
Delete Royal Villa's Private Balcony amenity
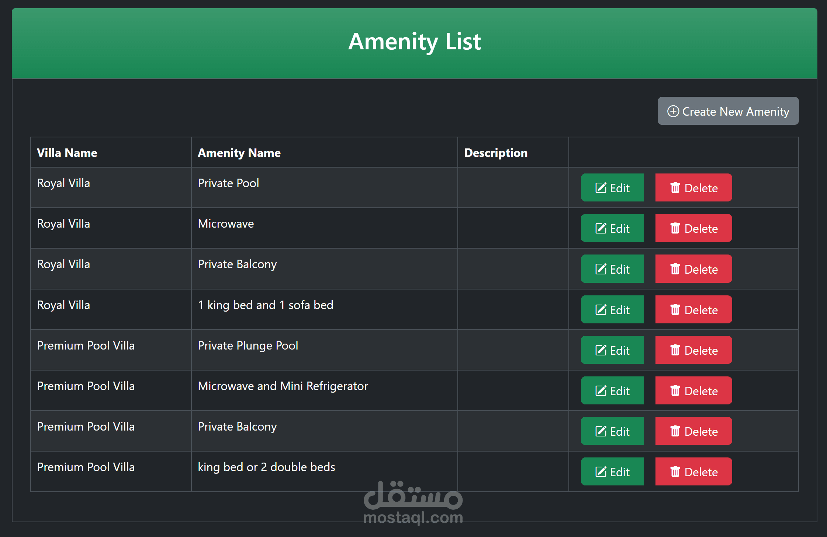(x=693, y=269)
